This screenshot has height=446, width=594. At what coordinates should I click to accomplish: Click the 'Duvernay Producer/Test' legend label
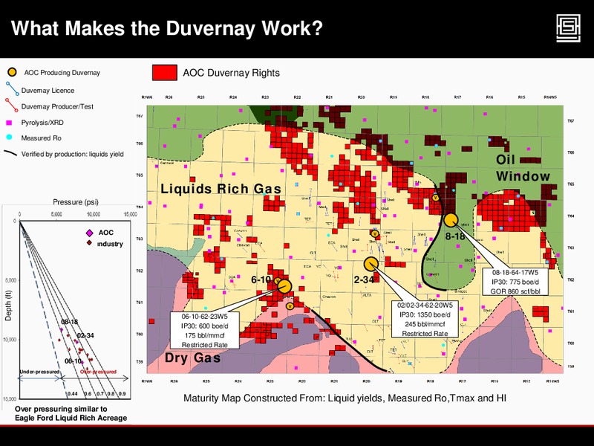(x=57, y=106)
